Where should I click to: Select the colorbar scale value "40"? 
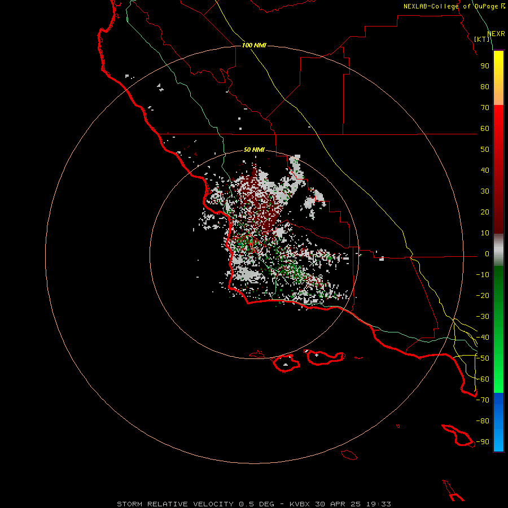pyautogui.click(x=485, y=170)
